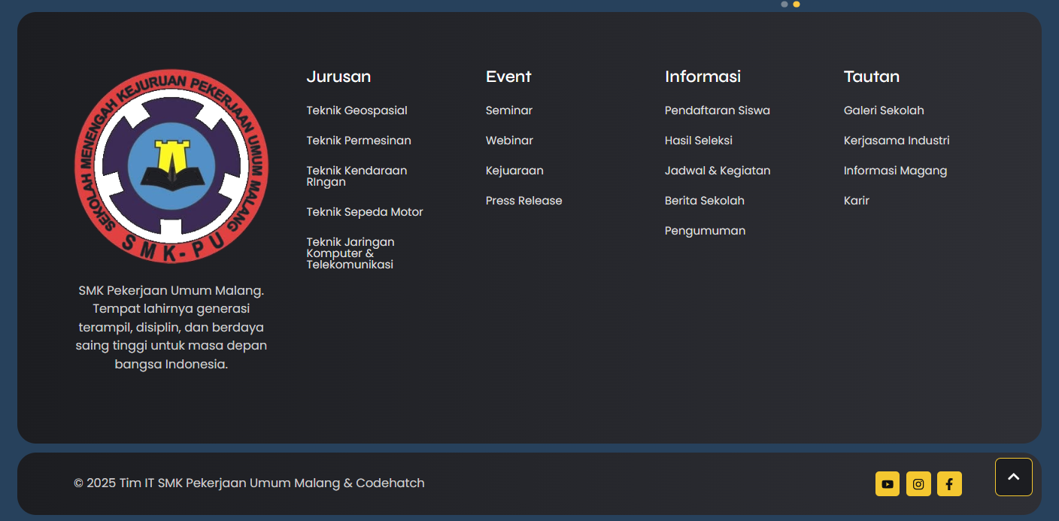Open Jadwal & Kegiatan link
The image size is (1059, 521).
coord(718,171)
